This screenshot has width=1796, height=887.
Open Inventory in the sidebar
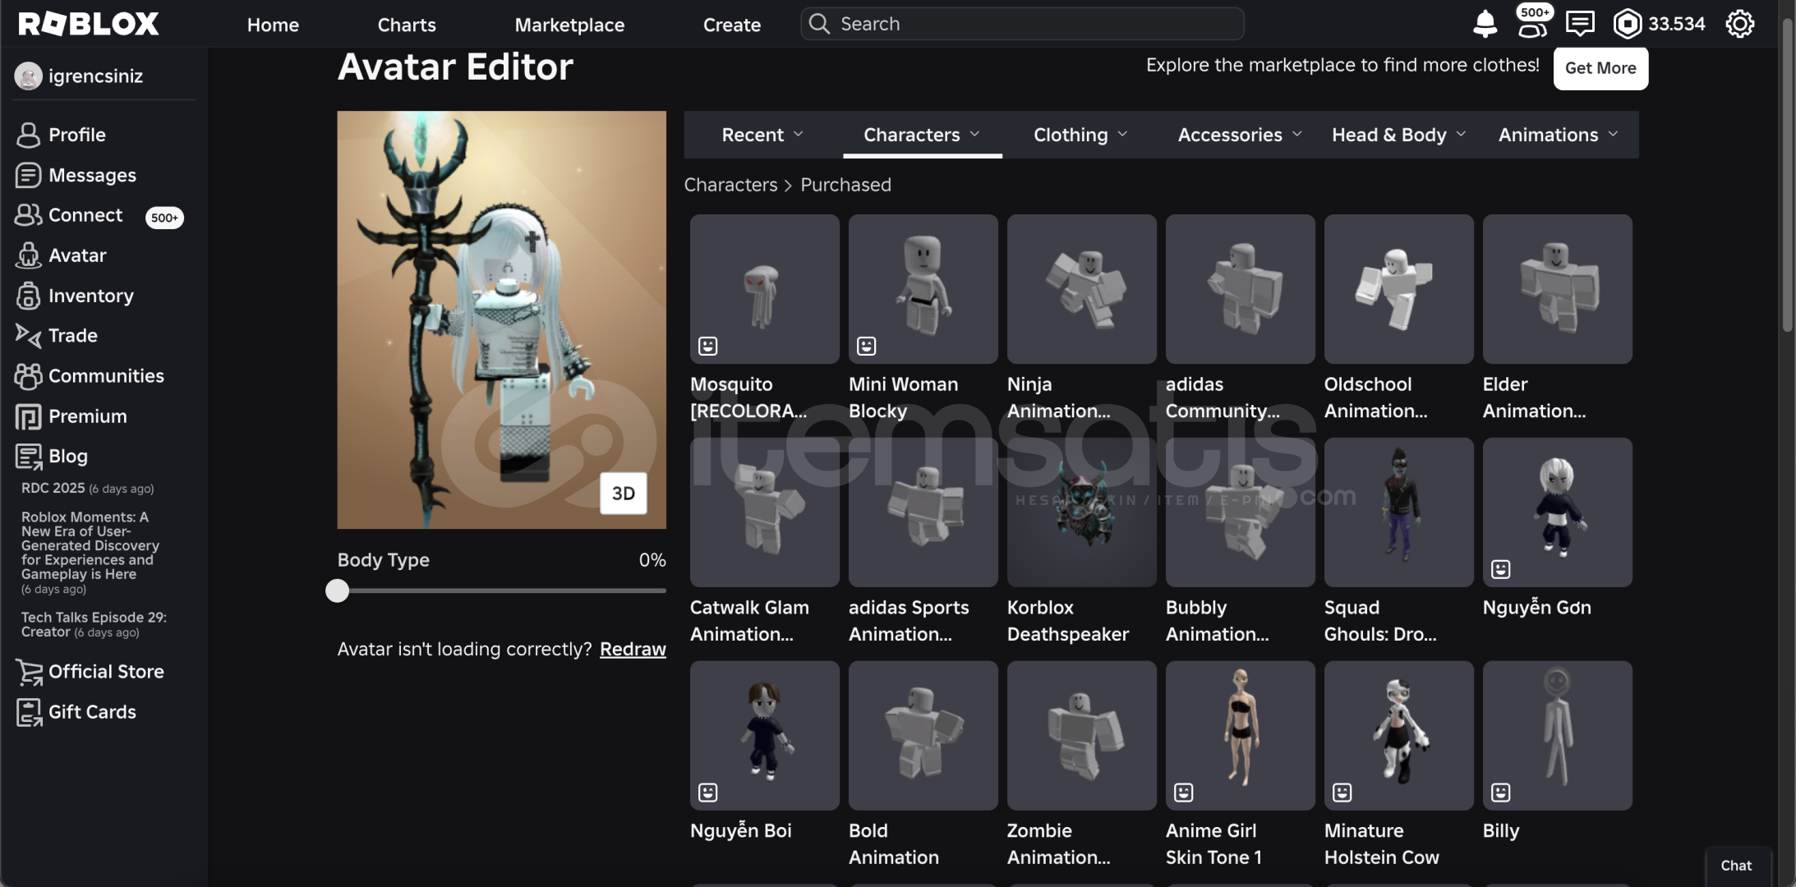74,296
